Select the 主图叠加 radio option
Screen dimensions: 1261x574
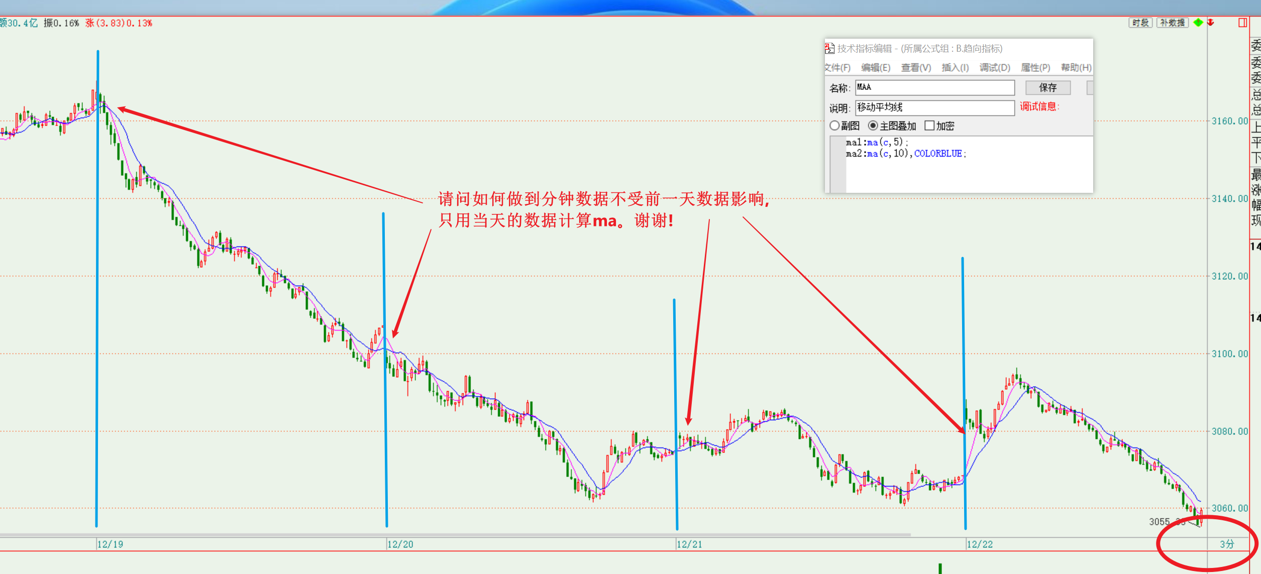point(873,126)
